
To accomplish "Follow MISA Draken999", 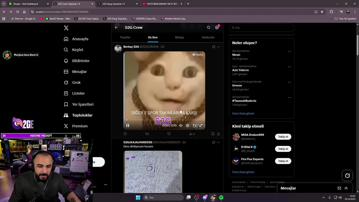I will tap(283, 137).
